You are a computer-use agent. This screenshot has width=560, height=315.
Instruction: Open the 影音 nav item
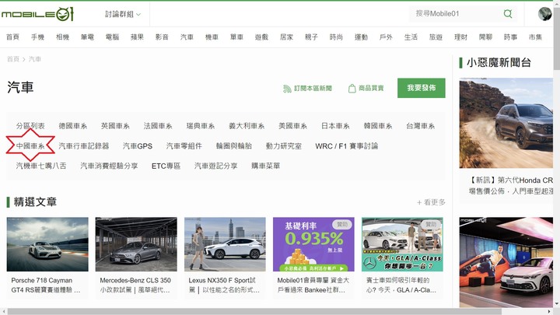point(162,37)
